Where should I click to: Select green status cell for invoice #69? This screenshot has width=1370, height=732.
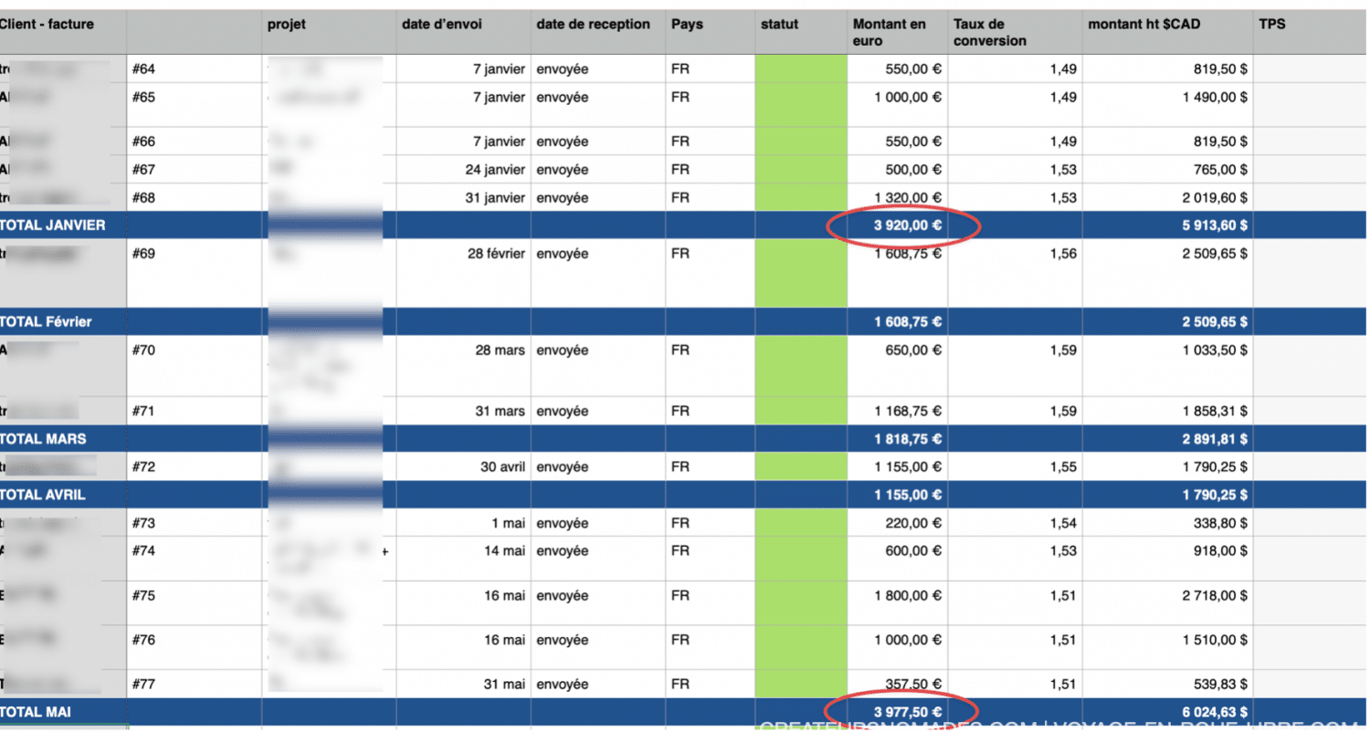pos(801,274)
